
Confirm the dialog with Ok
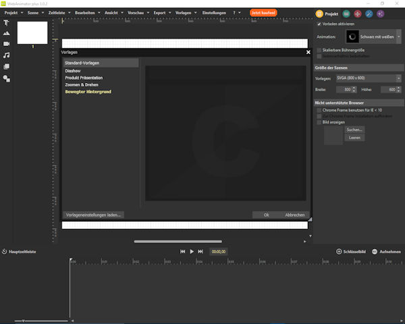[267, 215]
